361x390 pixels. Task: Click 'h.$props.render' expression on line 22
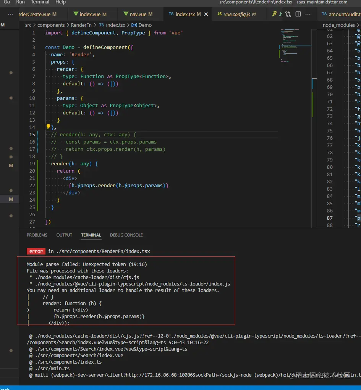coord(93,186)
